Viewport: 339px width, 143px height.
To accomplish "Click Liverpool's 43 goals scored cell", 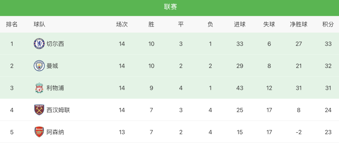I will (240, 88).
